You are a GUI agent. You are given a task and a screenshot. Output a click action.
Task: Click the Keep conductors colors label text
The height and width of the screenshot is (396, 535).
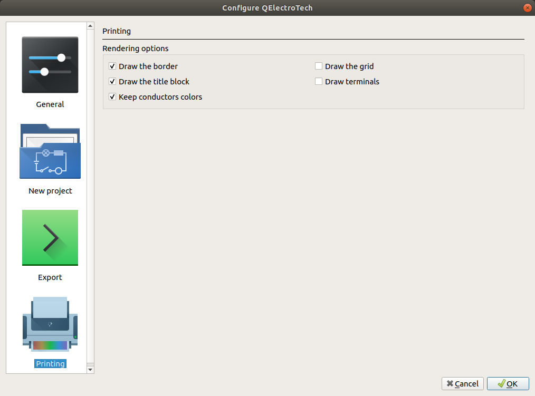pos(160,97)
